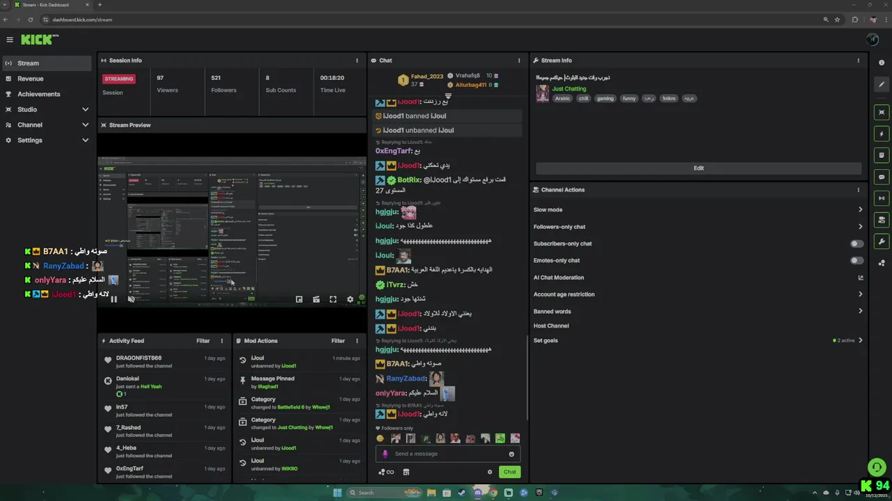Switch to Kick Dashboard browser tab
This screenshot has height=501, width=892.
point(50,5)
